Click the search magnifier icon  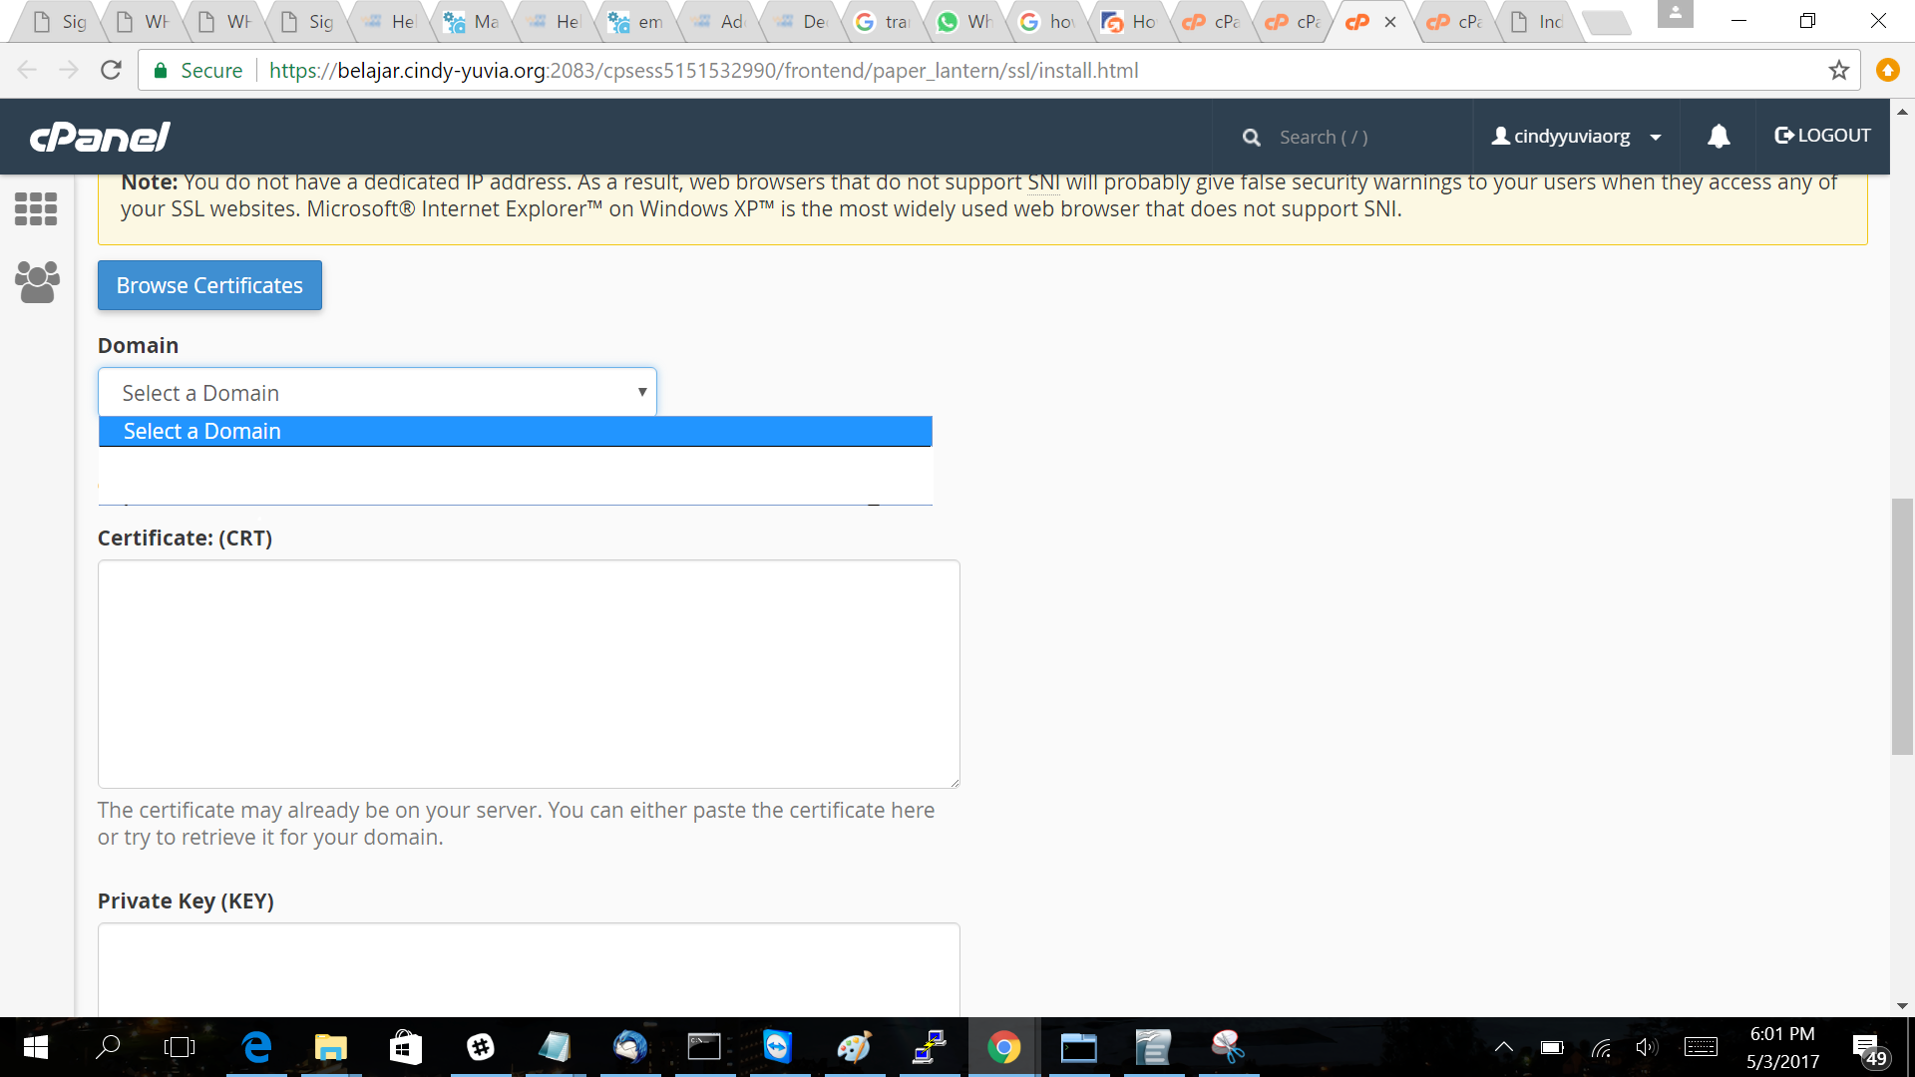(1251, 138)
